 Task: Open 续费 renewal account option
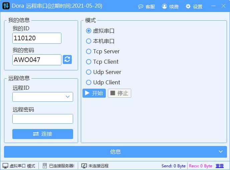click(x=170, y=6)
